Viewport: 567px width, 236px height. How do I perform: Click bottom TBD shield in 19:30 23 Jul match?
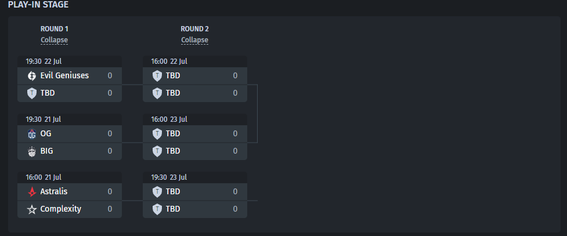point(157,209)
